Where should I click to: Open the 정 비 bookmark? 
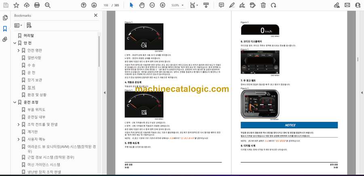31,87
